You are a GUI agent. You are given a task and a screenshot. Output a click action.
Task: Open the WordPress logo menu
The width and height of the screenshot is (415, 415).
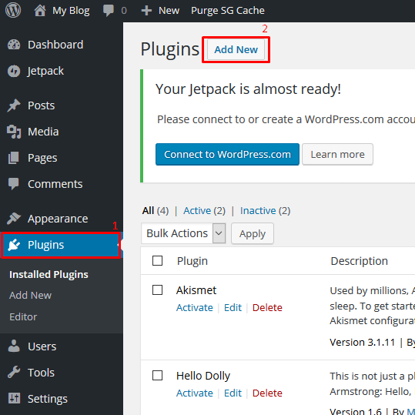click(13, 10)
